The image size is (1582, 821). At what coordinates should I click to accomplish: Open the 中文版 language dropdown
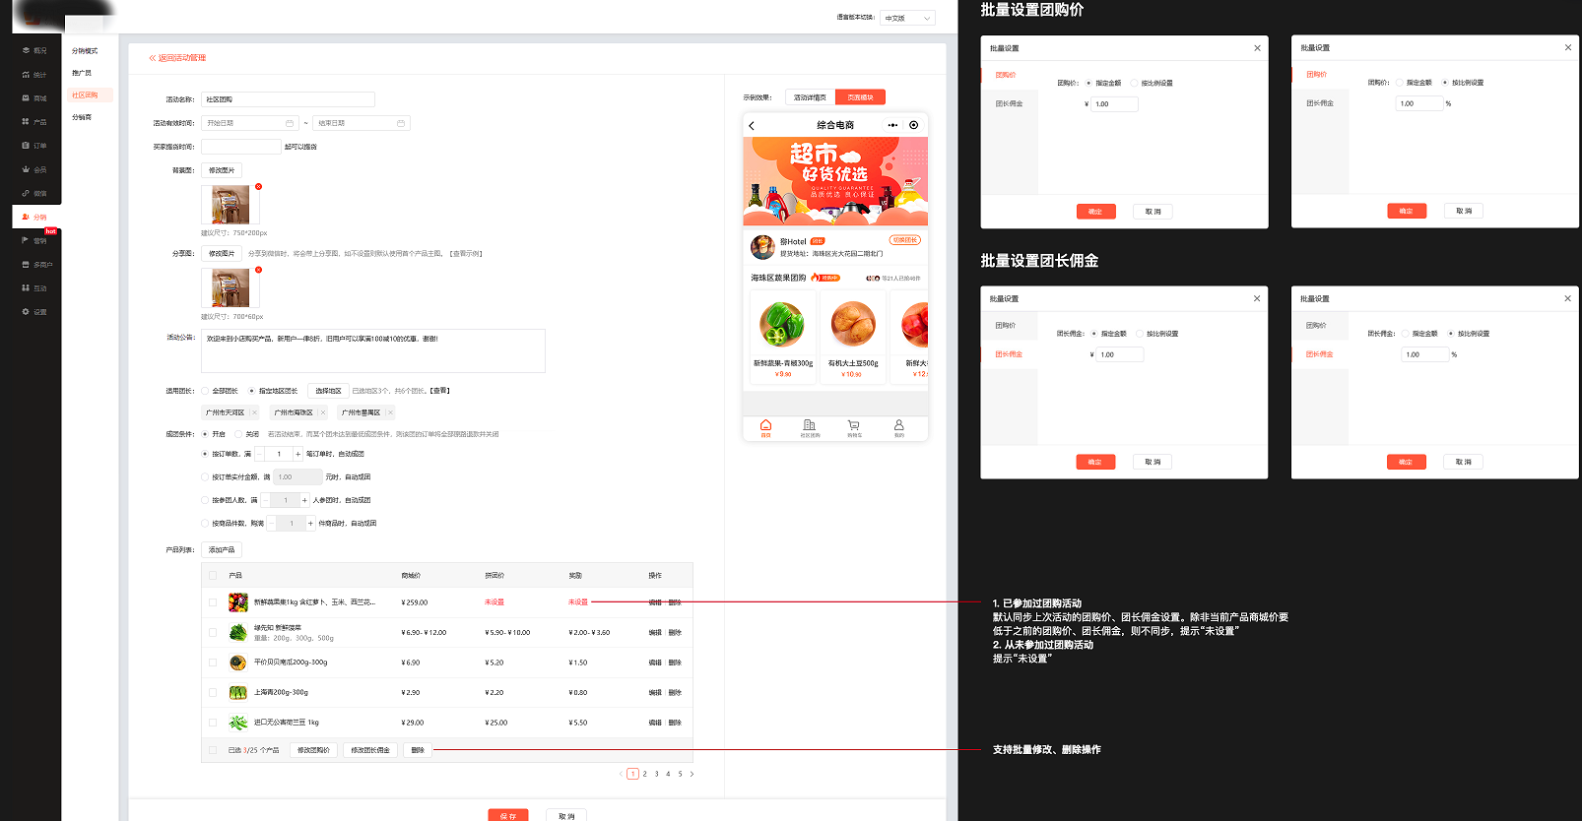(907, 18)
